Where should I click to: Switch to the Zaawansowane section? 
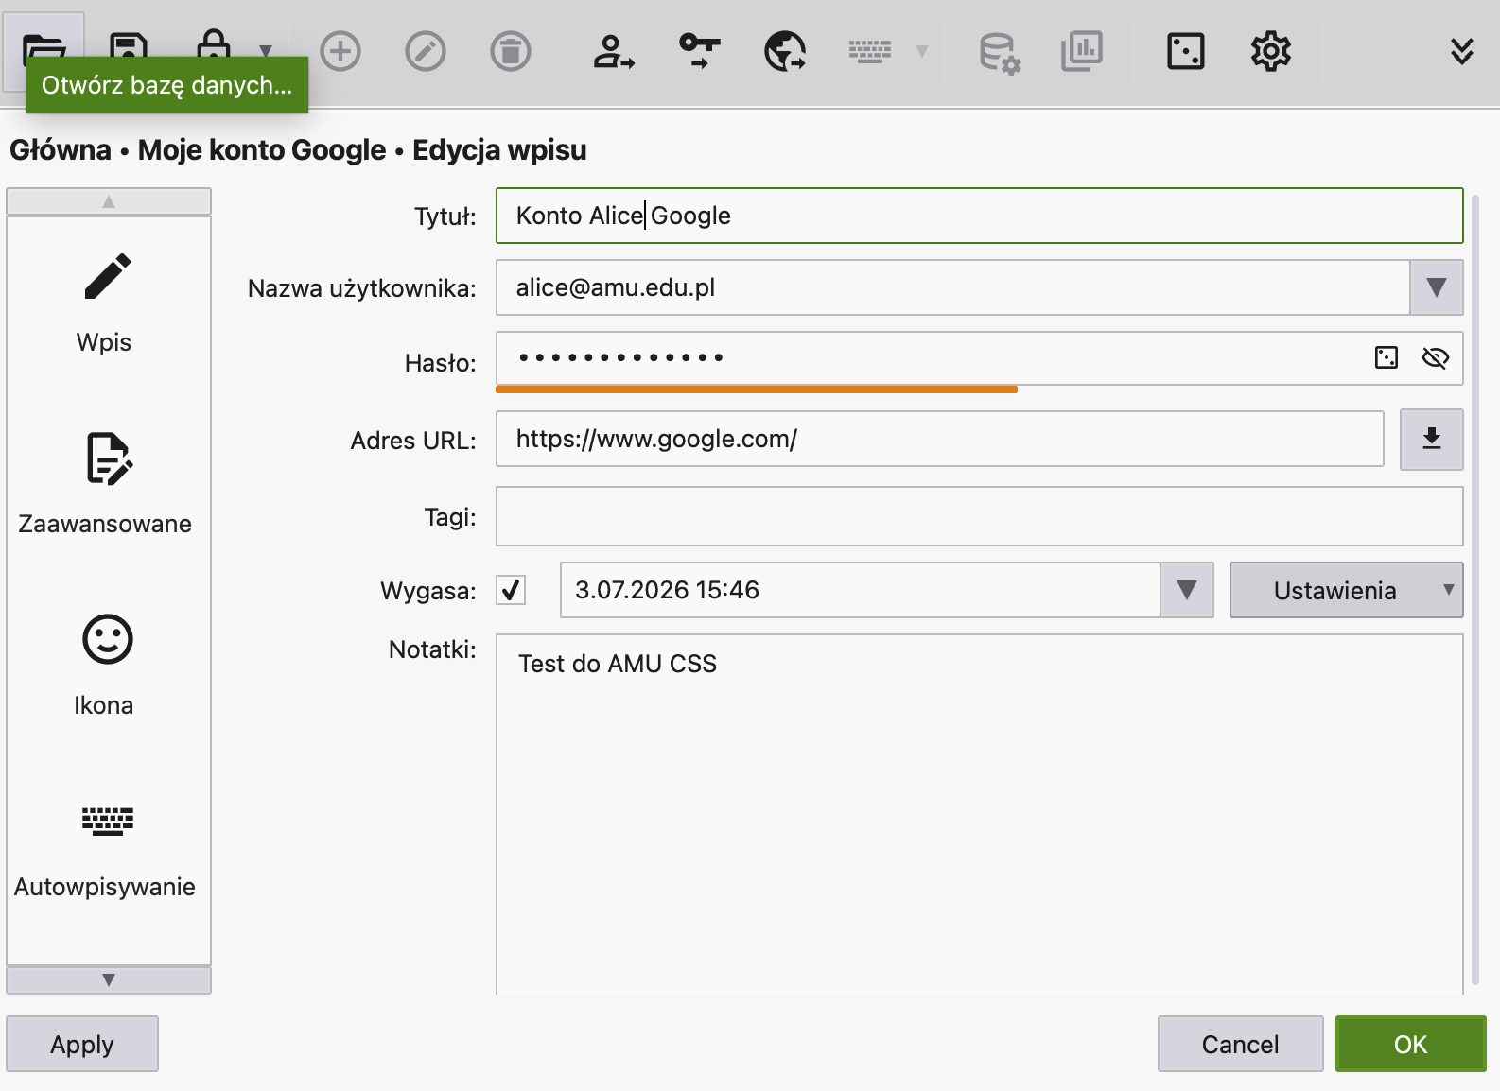click(x=107, y=483)
